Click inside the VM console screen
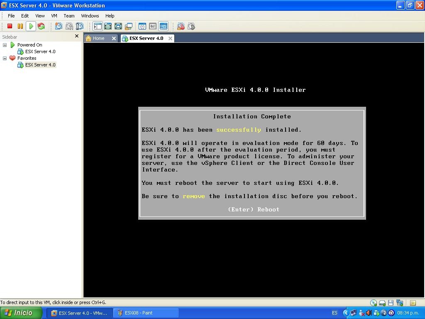Screen dimensions: 425x319 tap(254, 170)
